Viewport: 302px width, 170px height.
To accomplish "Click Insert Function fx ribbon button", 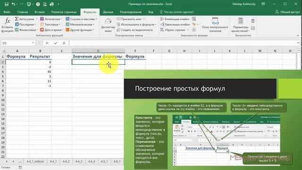I will pyautogui.click(x=8, y=25).
